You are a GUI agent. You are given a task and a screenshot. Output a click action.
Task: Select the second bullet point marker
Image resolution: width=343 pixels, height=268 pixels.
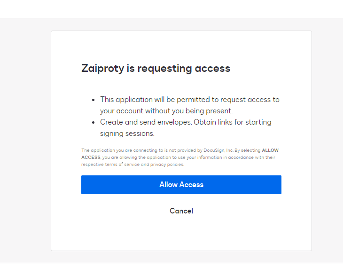coord(94,122)
